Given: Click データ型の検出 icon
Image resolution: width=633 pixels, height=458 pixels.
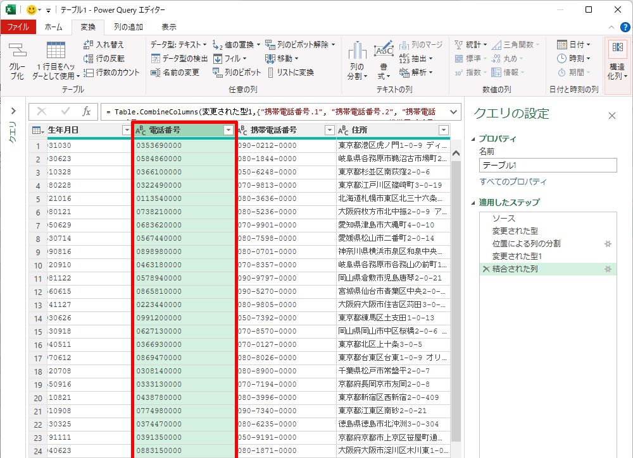Looking at the screenshot, I should point(156,59).
